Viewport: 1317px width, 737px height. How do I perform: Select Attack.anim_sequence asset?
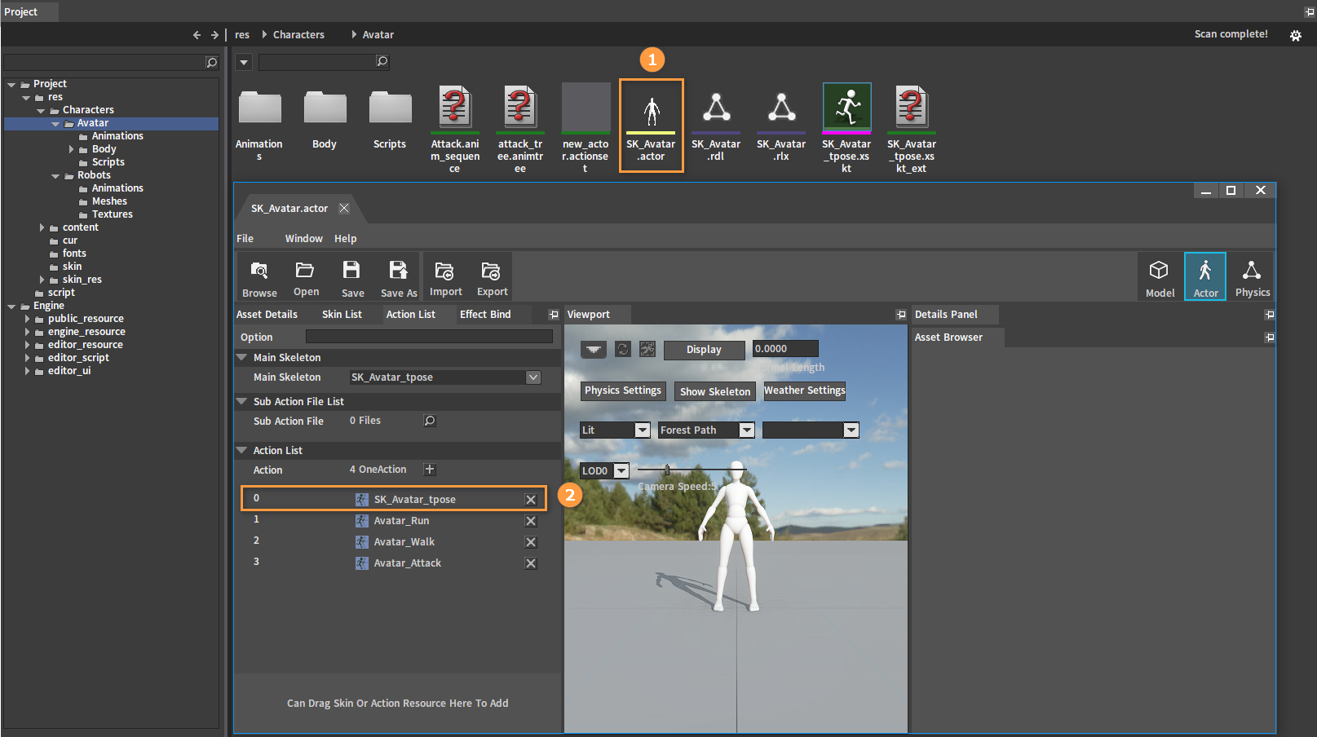point(455,129)
